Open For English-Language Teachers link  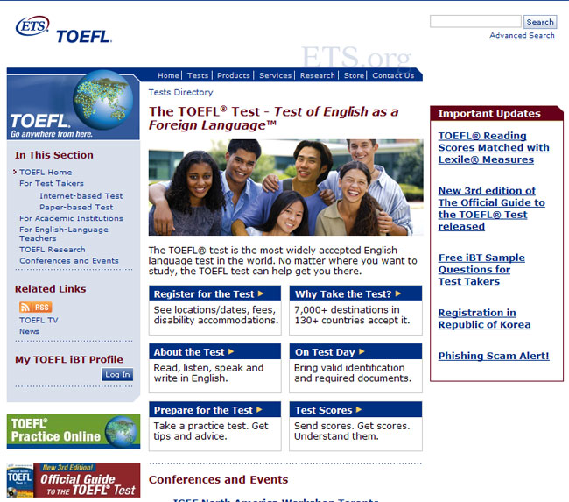tap(64, 234)
